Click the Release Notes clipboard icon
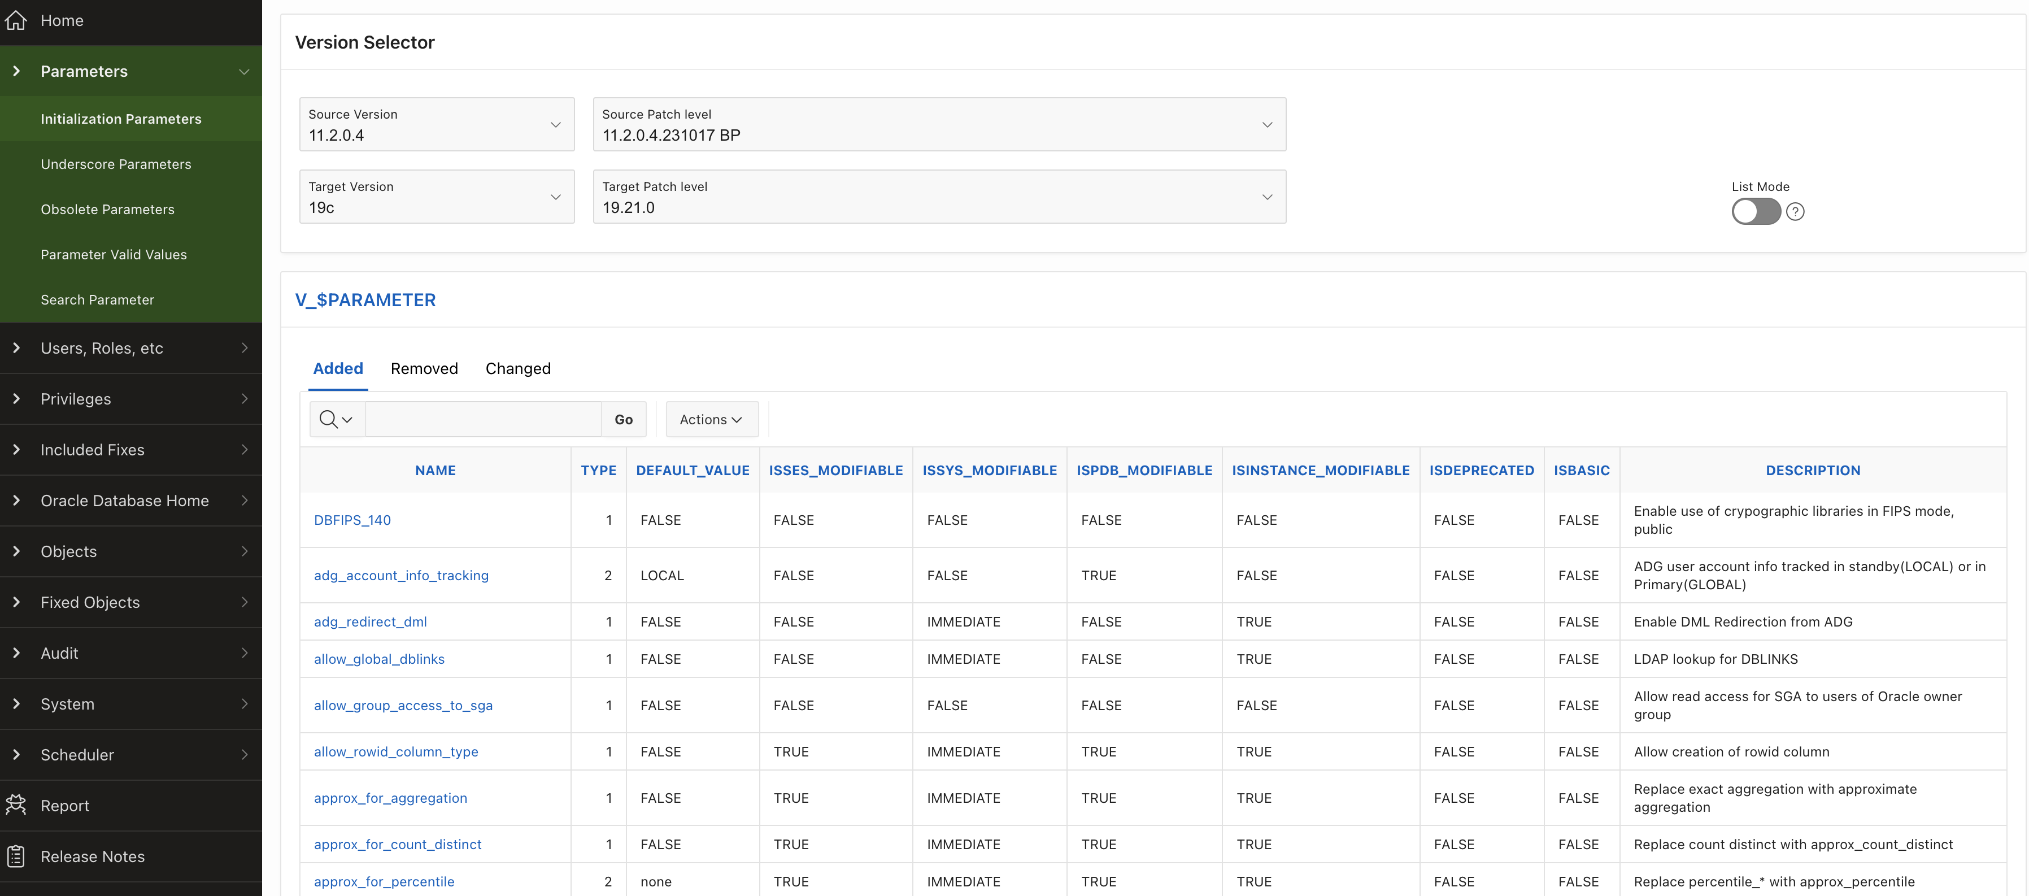 (16, 856)
